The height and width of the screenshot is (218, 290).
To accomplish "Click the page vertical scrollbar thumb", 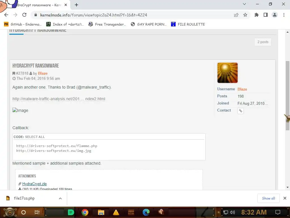I will click(x=287, y=95).
